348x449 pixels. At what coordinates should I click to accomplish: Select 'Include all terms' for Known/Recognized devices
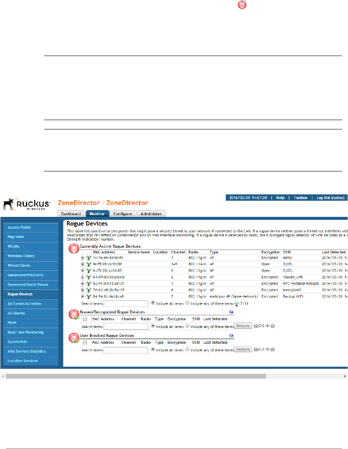click(x=153, y=326)
